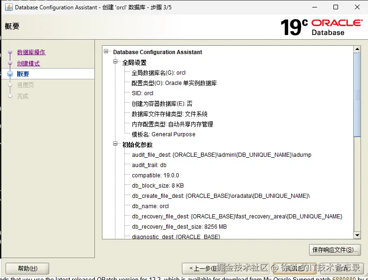368x280 pixels.
Task: Select the diagnostic_dest parameter row
Action: click(176, 237)
